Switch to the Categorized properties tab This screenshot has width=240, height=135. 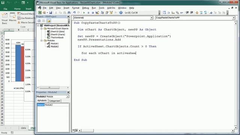(x=54, y=101)
